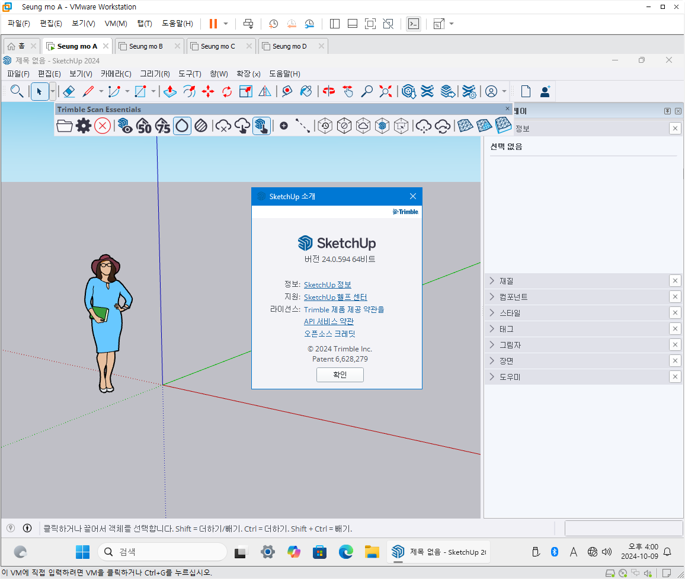Viewport: 685px width, 579px height.
Task: Pick the Paint Bucket tool
Action: (306, 91)
